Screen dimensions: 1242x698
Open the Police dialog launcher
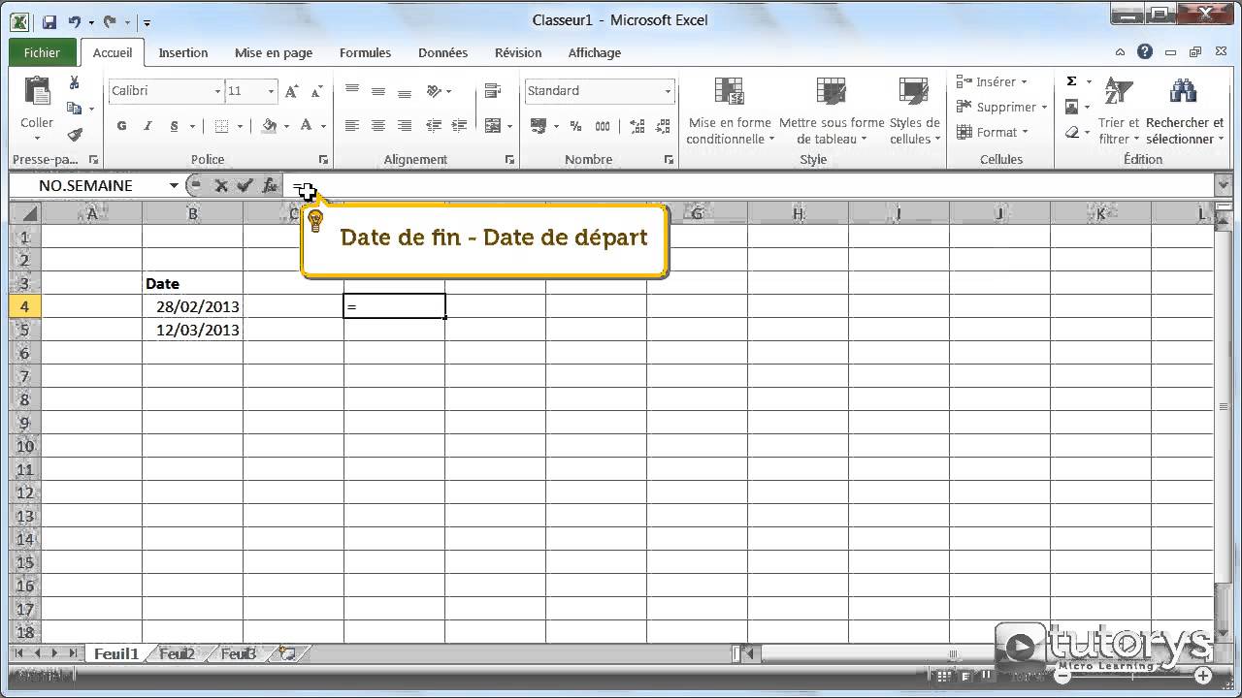tap(324, 160)
